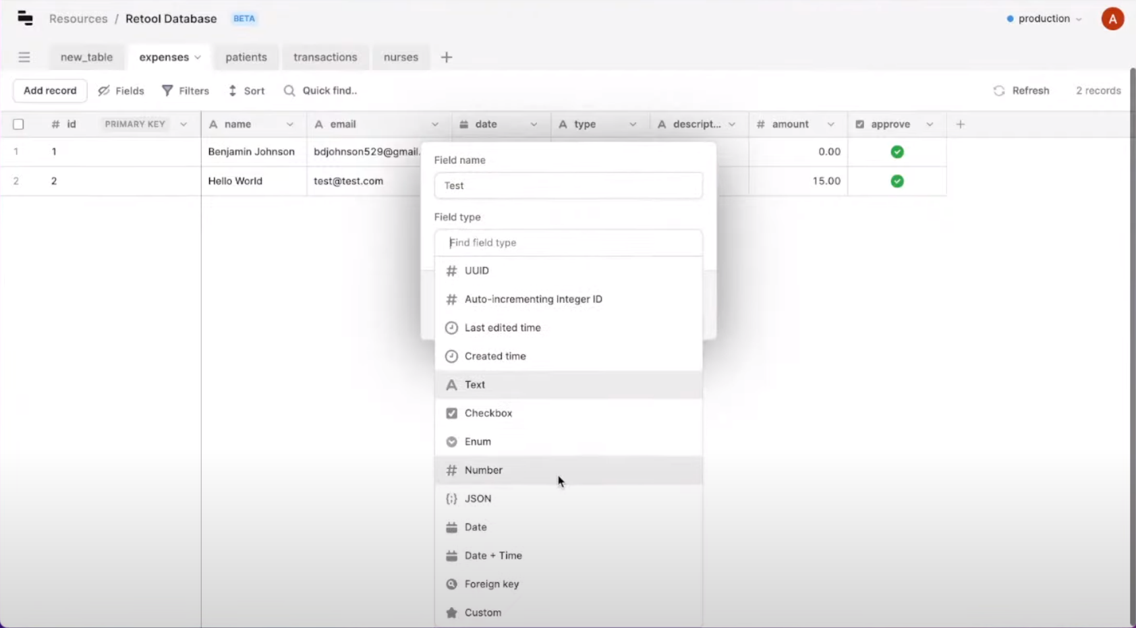Open the hamburger menu above Add record
This screenshot has width=1136, height=628.
[x=24, y=57]
